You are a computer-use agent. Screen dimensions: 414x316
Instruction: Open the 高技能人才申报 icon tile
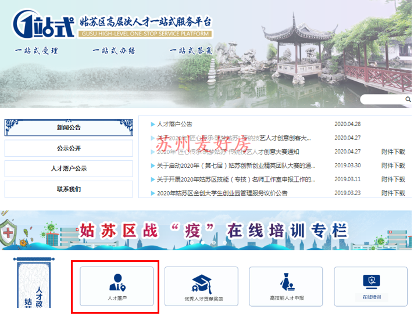pos(287,283)
